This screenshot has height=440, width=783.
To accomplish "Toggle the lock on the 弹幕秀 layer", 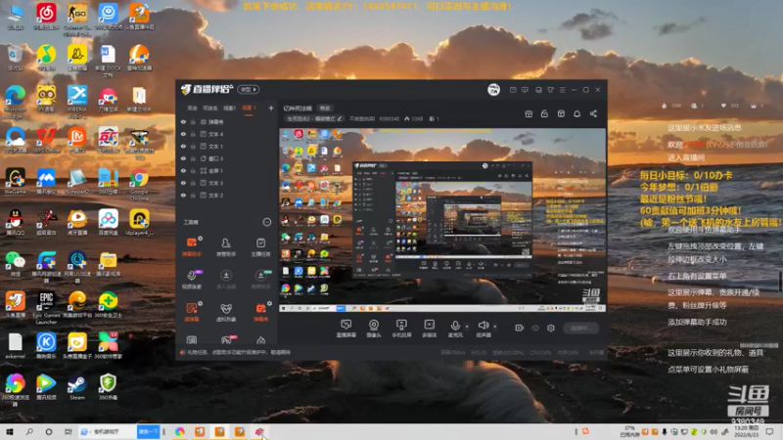I will [x=193, y=121].
